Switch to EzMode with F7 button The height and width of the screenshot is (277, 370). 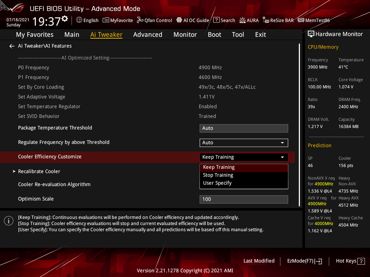coord(304,261)
